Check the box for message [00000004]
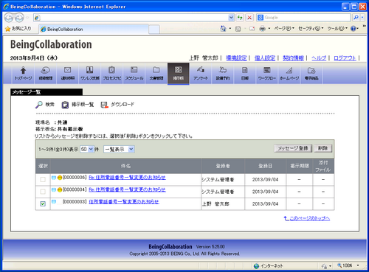The width and height of the screenshot is (369, 272). [43, 192]
